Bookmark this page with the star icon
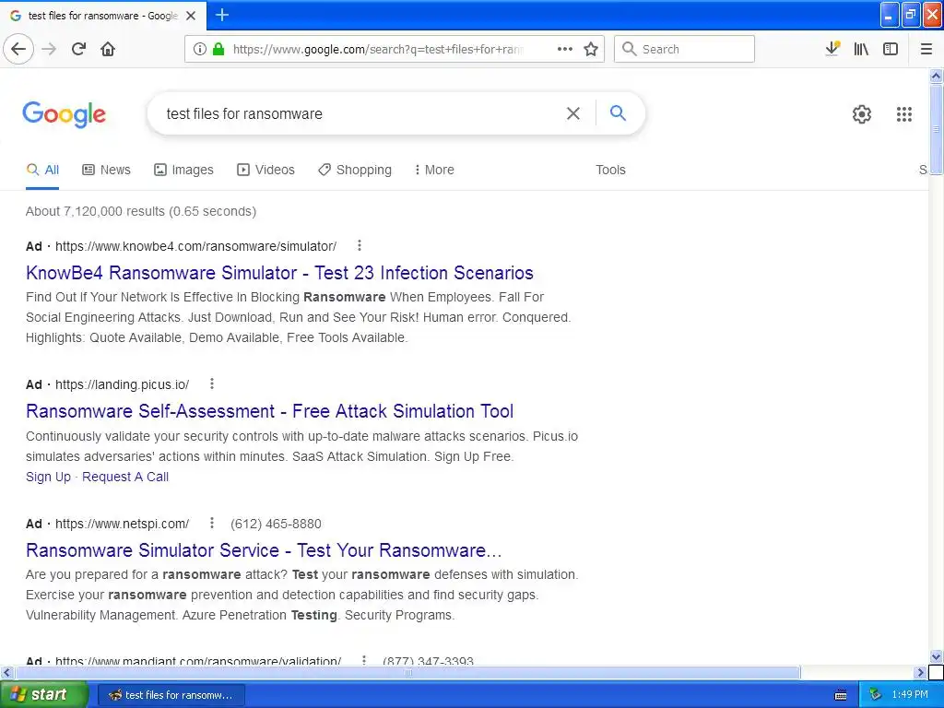944x708 pixels. (x=591, y=49)
